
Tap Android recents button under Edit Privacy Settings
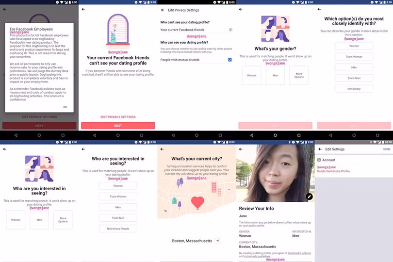click(x=220, y=135)
